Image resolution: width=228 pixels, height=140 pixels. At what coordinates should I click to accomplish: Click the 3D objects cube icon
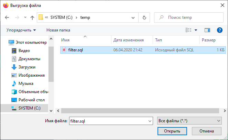(x=14, y=92)
